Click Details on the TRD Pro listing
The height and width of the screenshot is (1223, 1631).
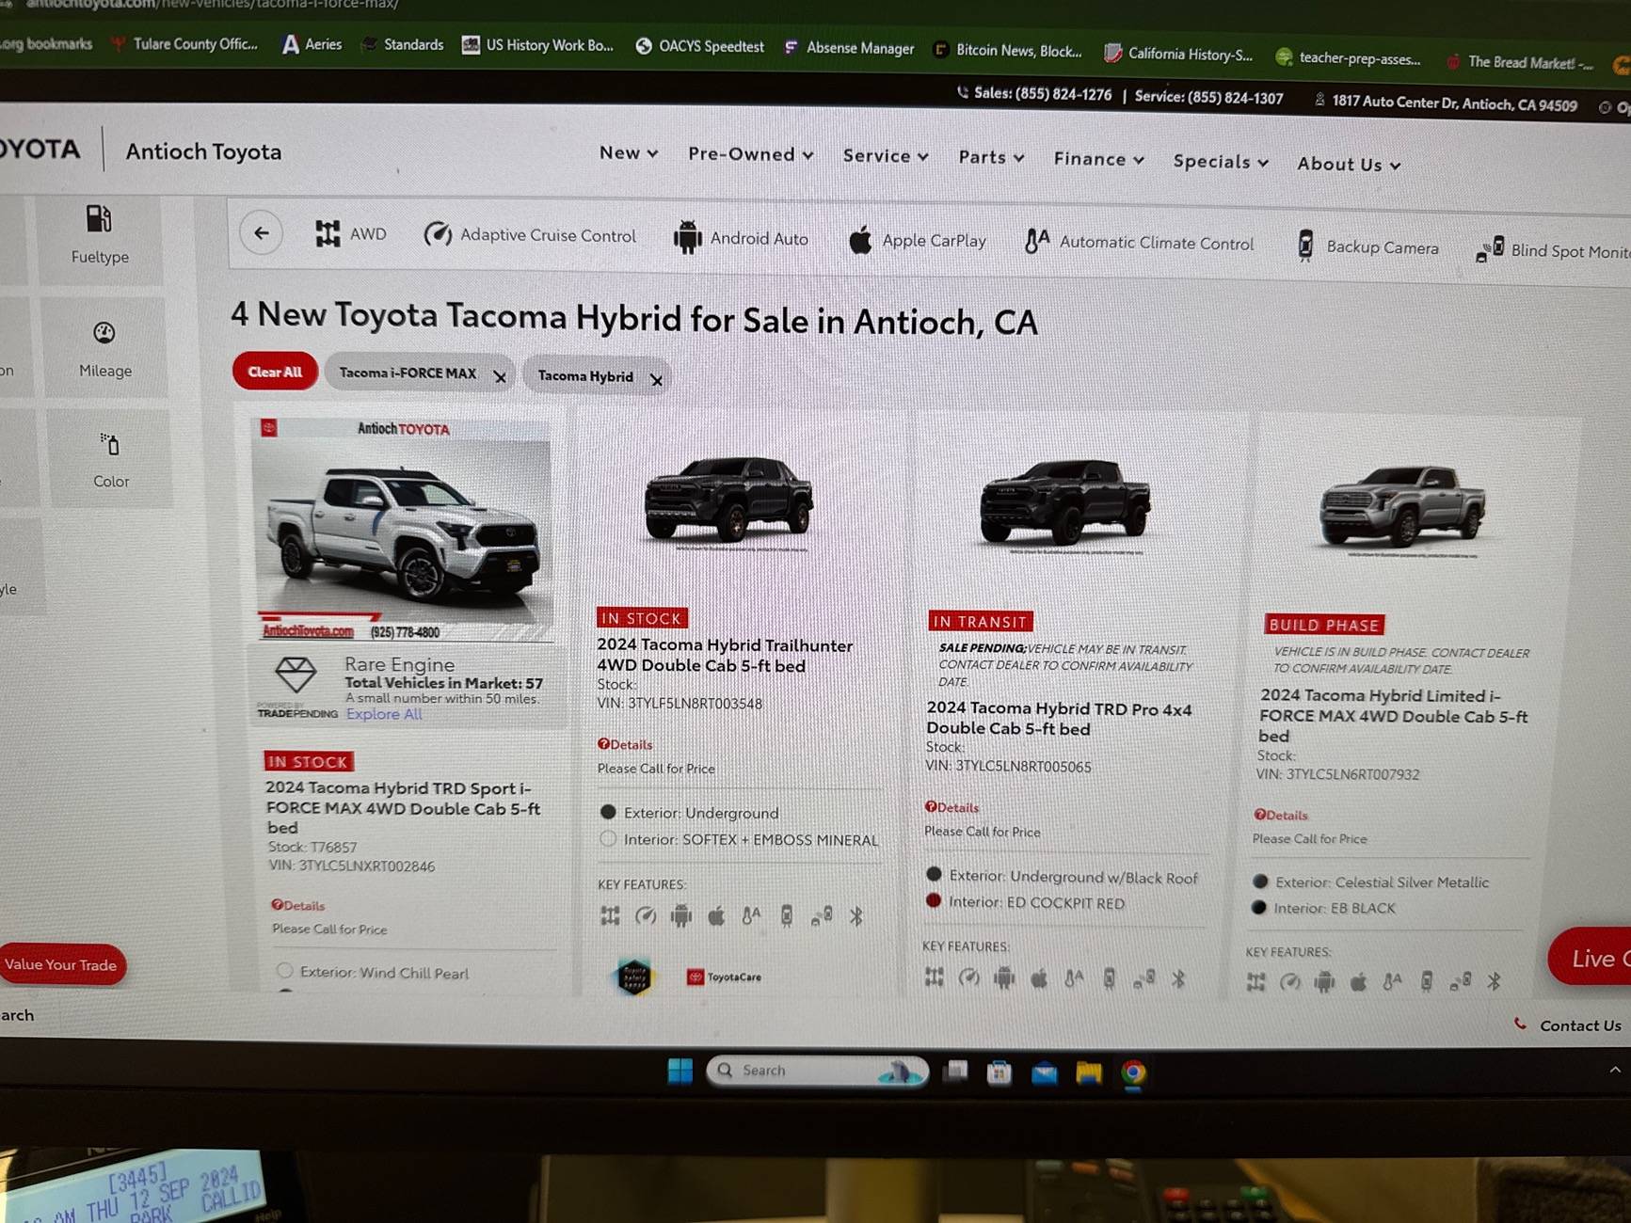(951, 807)
